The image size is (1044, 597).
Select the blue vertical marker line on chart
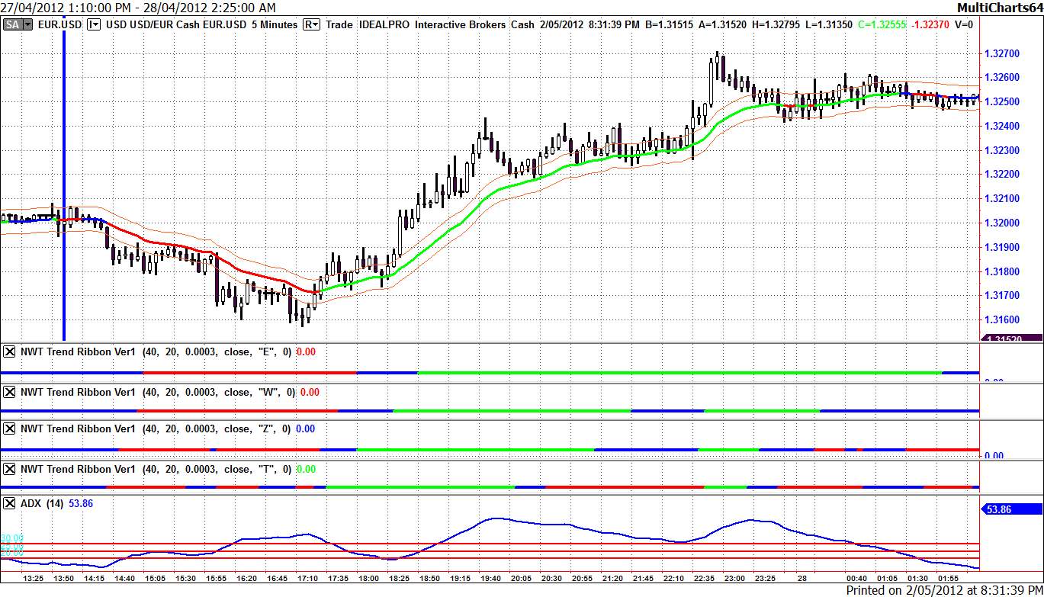click(63, 183)
